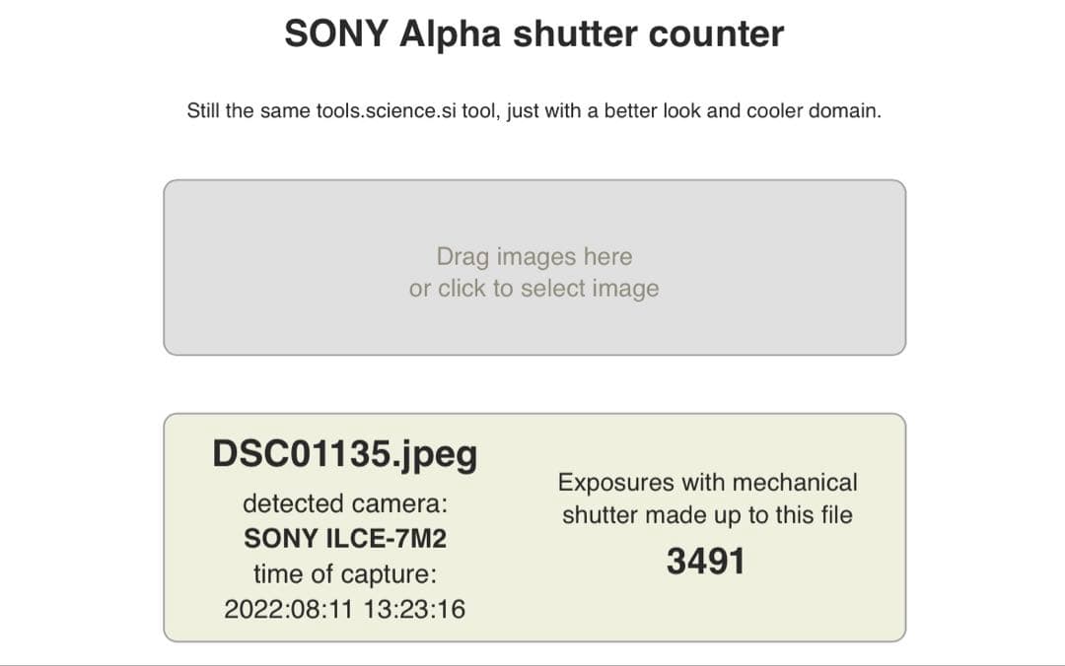Click the "Drag images here" text
The width and height of the screenshot is (1065, 666).
[x=533, y=257]
